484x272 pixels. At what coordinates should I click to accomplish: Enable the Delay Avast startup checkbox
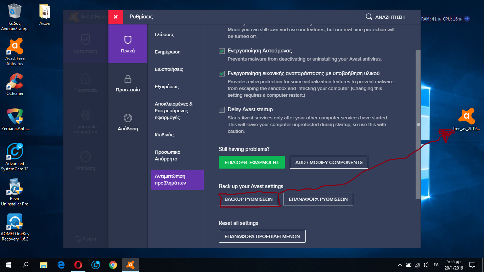tap(222, 110)
